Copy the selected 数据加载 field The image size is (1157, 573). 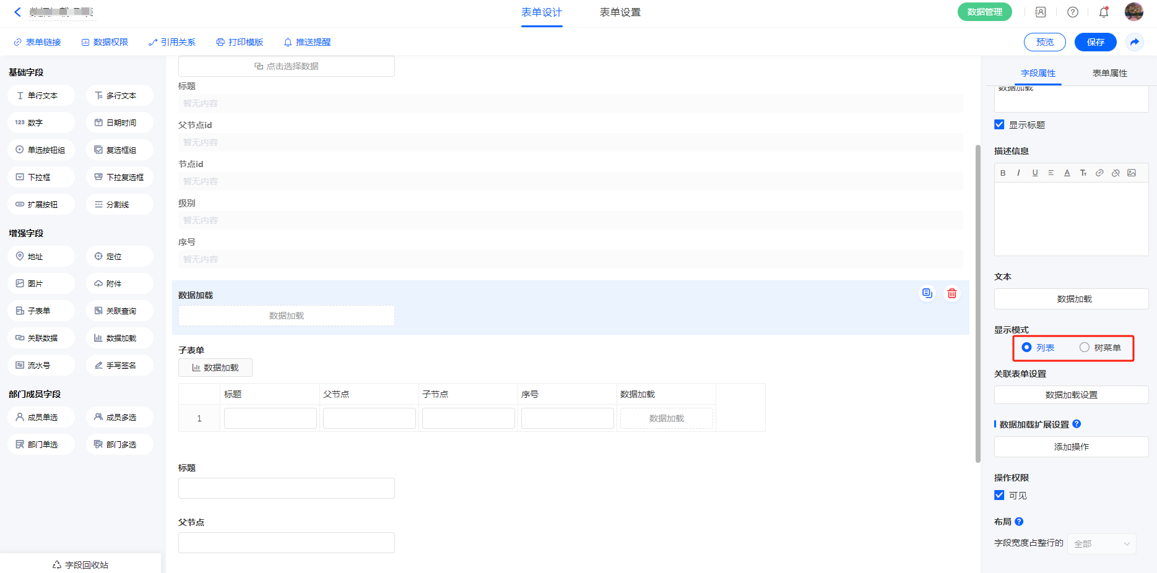[x=927, y=293]
